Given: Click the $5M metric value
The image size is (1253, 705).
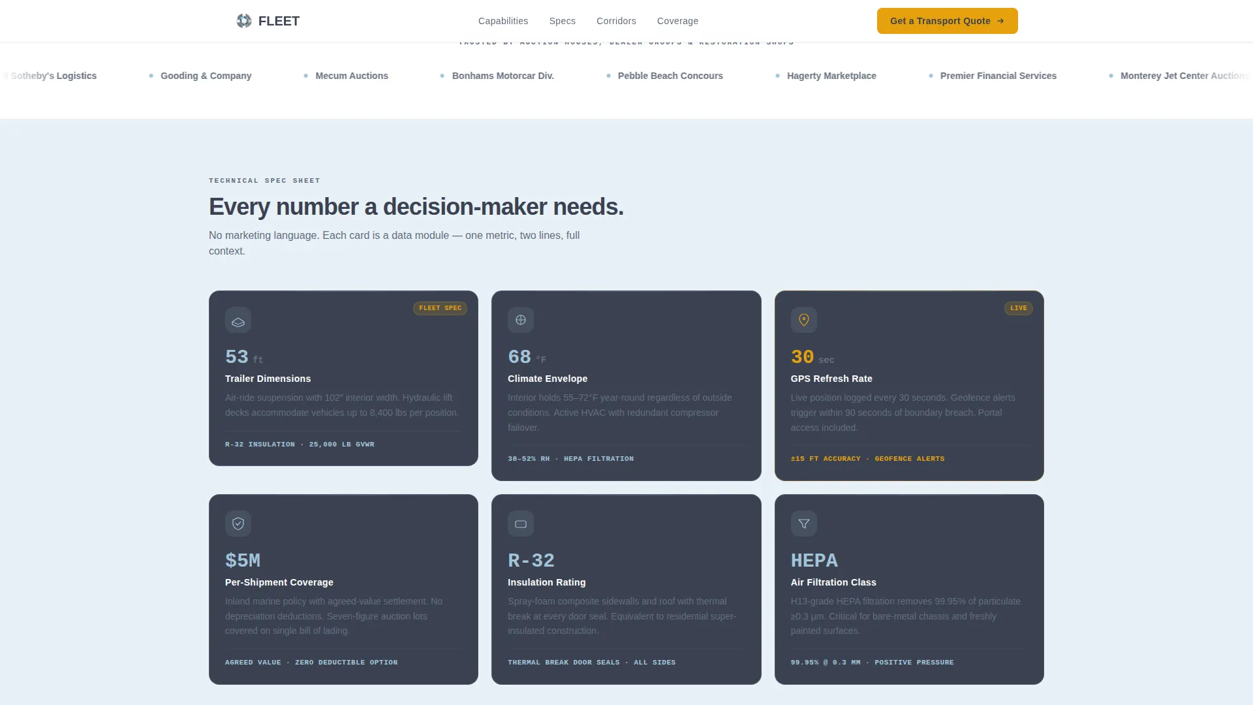Looking at the screenshot, I should (x=243, y=561).
